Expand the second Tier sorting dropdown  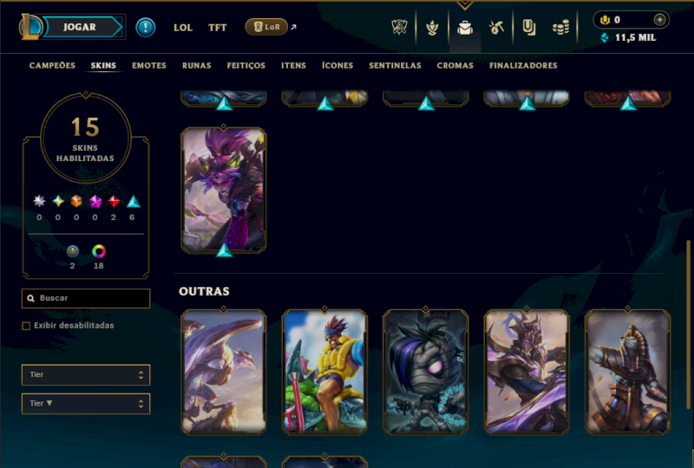click(86, 403)
